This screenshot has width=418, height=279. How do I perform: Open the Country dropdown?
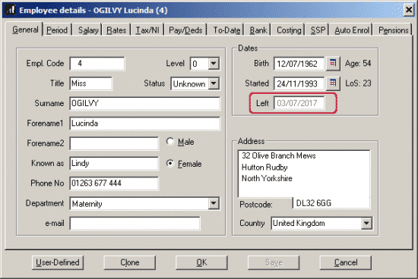[366, 223]
